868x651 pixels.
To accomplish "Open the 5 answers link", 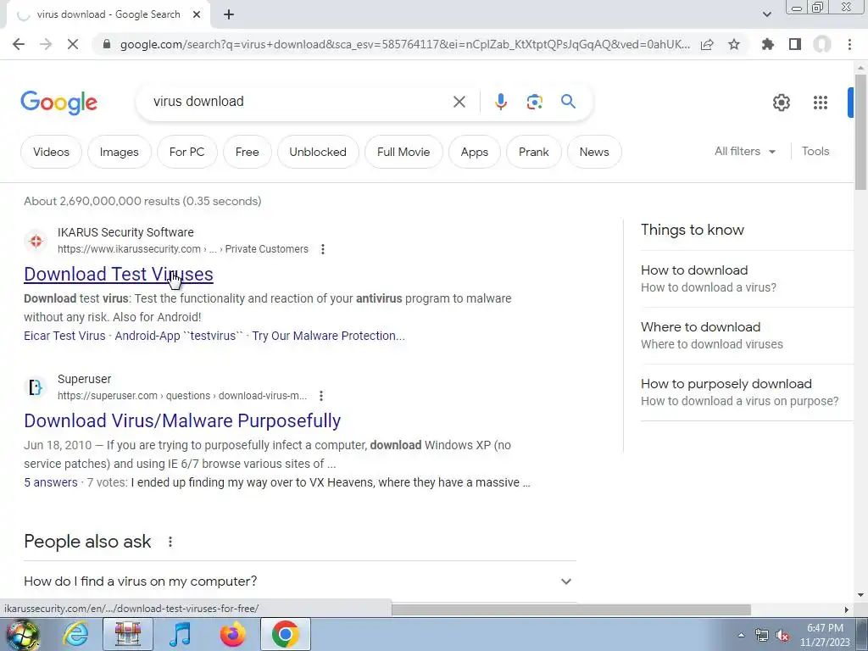I will 50,482.
